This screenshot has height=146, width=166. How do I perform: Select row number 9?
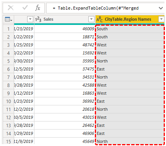click(8, 93)
